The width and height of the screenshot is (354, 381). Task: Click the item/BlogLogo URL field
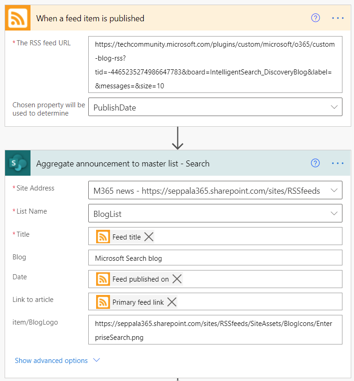pyautogui.click(x=215, y=330)
